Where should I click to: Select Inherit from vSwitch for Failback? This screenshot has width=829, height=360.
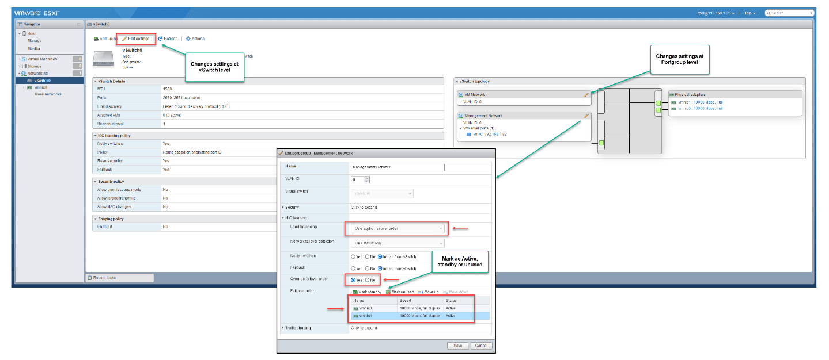pos(380,269)
